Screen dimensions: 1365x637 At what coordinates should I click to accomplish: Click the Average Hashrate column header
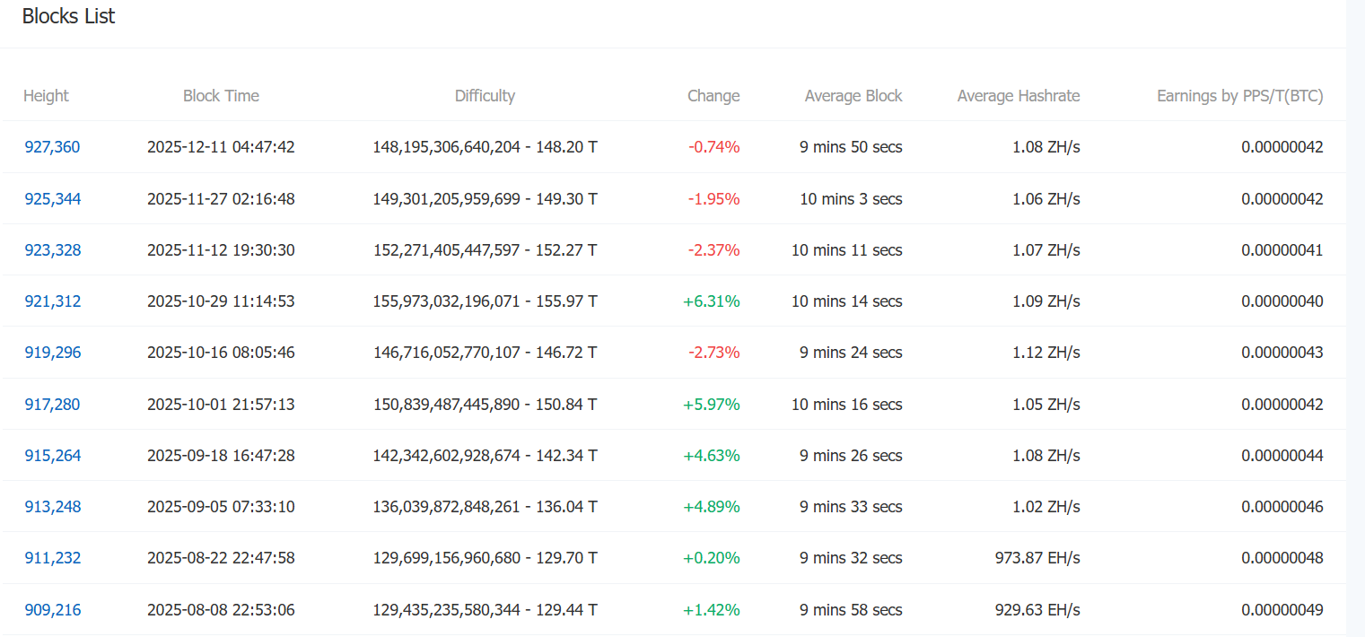coord(1018,96)
